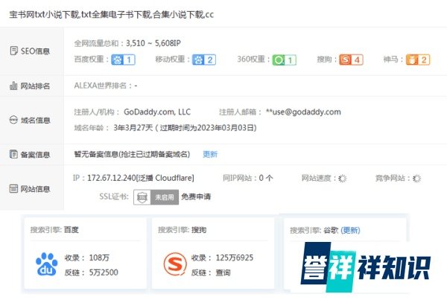447x300 pixels.
Task: Click the (更新) link next to 谷歌
Action: click(x=350, y=230)
